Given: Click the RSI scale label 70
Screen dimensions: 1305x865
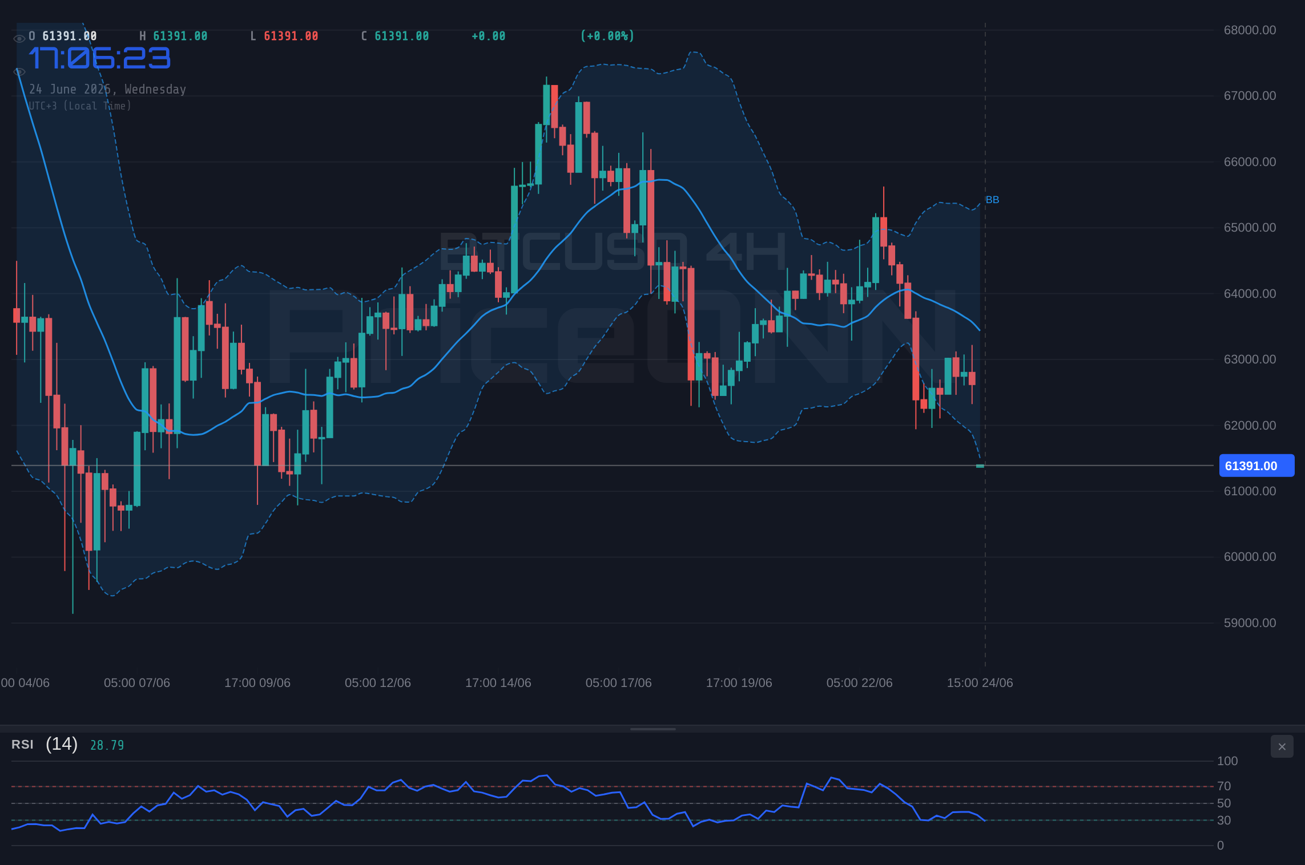Looking at the screenshot, I should (1224, 786).
